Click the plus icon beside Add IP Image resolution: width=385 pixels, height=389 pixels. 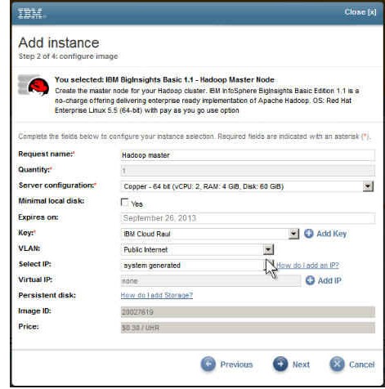(x=310, y=280)
